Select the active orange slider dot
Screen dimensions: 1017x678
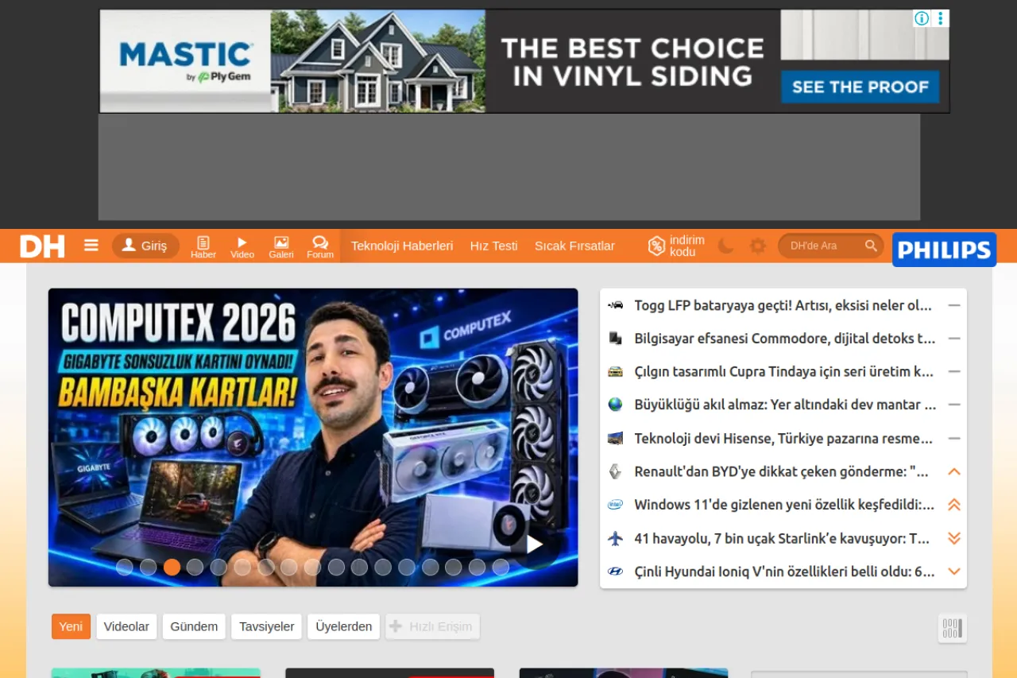click(172, 567)
